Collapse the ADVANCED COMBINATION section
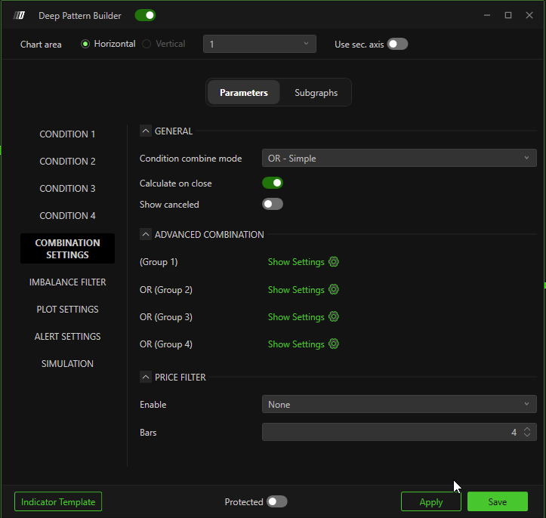This screenshot has width=546, height=518. [x=146, y=234]
